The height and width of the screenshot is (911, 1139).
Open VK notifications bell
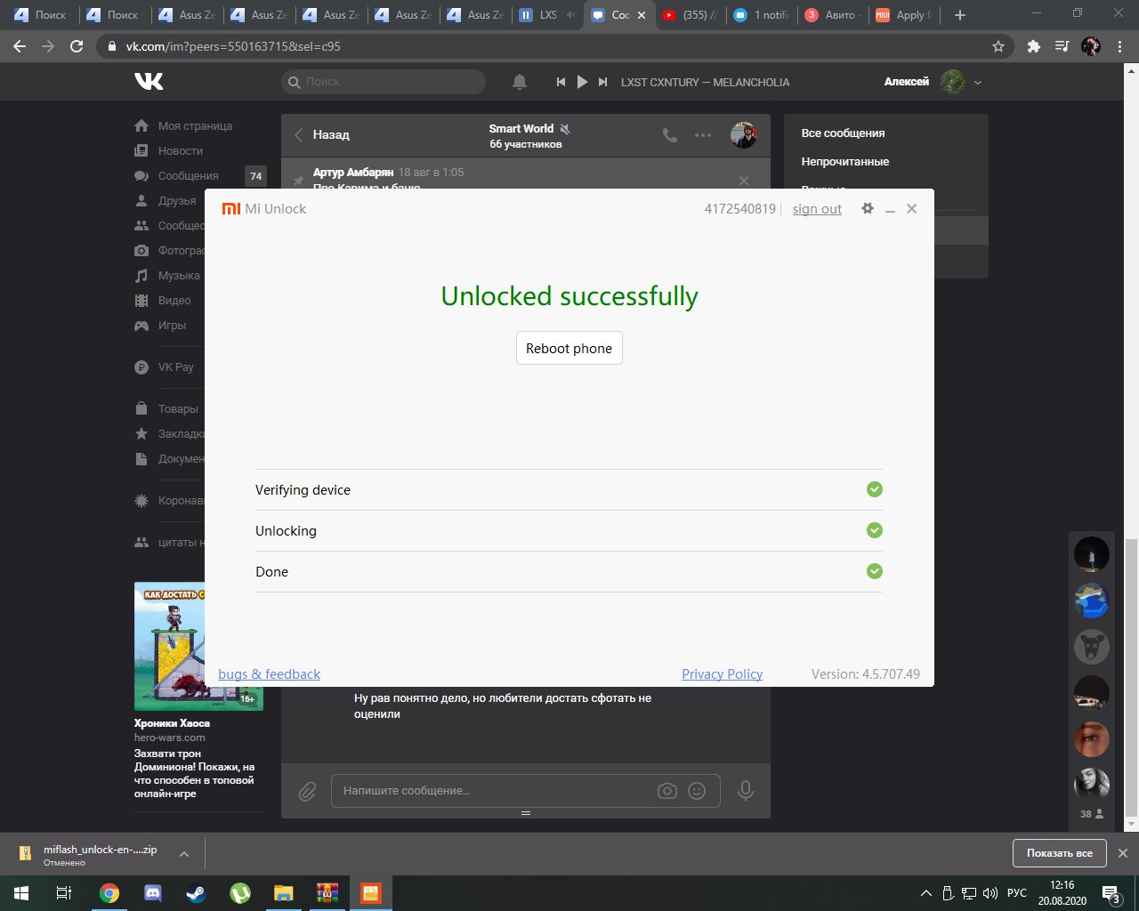520,82
